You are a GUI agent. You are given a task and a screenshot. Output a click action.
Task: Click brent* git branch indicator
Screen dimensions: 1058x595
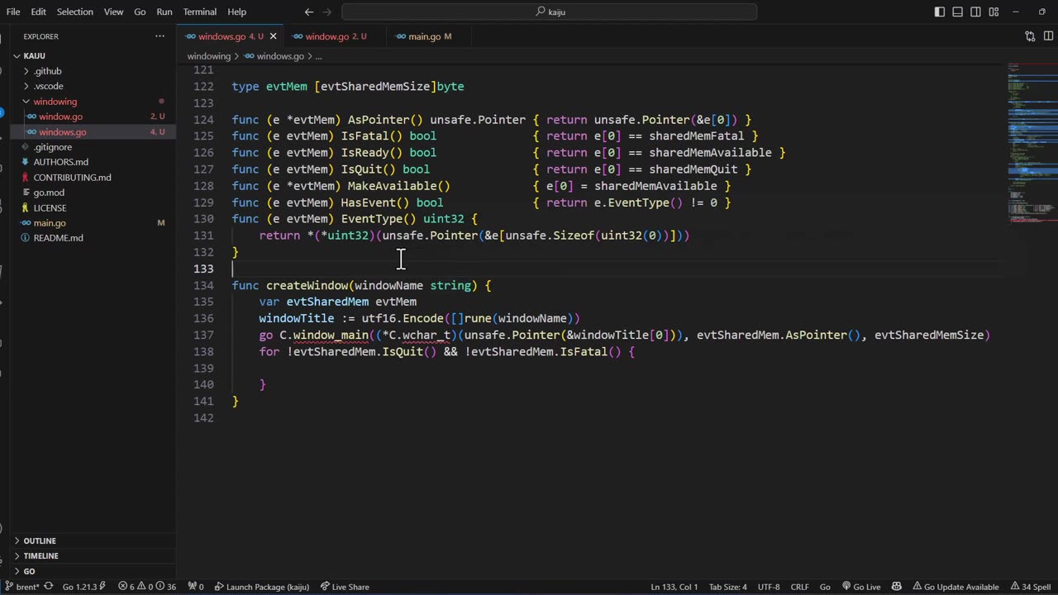[x=22, y=587]
